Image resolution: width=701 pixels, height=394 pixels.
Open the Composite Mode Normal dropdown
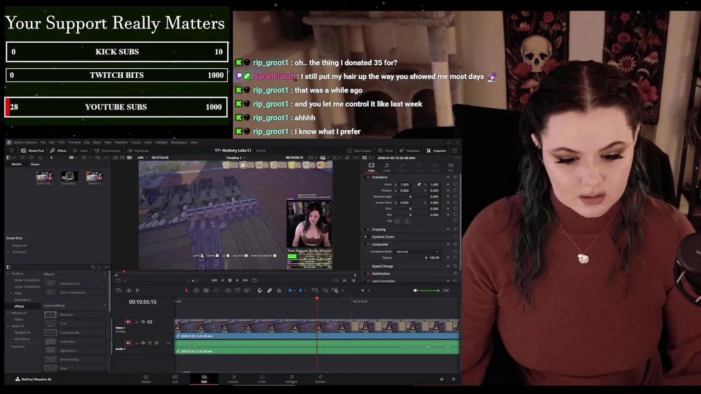417,252
